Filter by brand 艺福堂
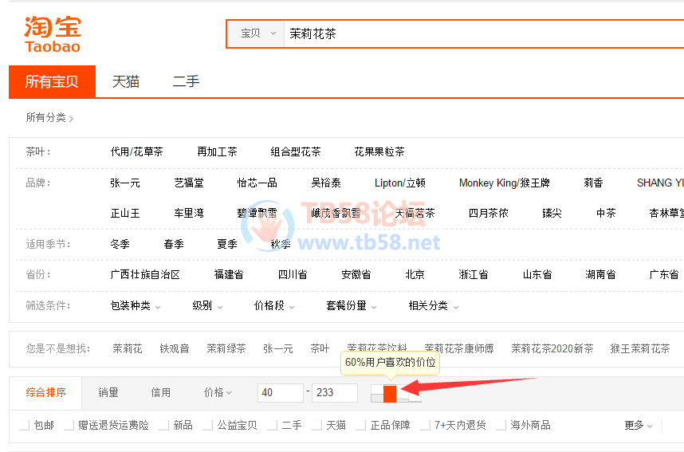Screen dimensions: 684x452 click(x=189, y=183)
